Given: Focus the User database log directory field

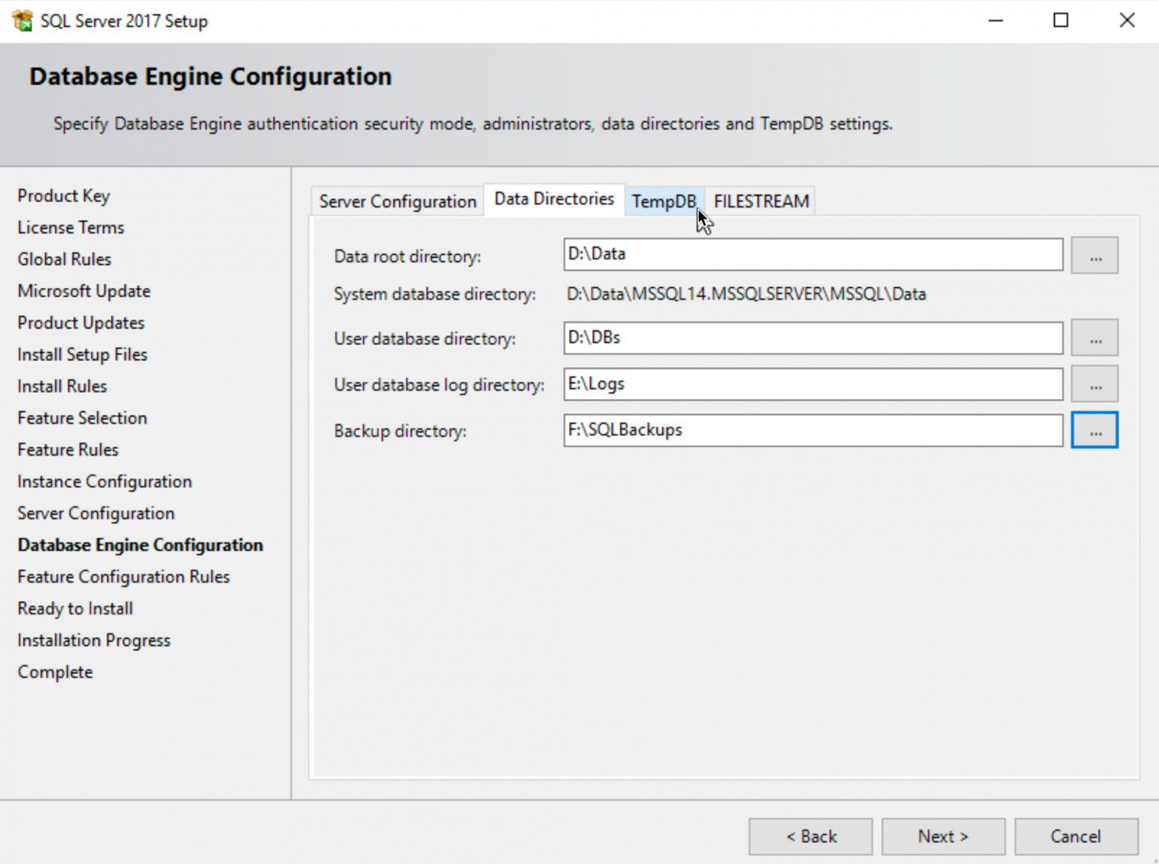Looking at the screenshot, I should [812, 385].
